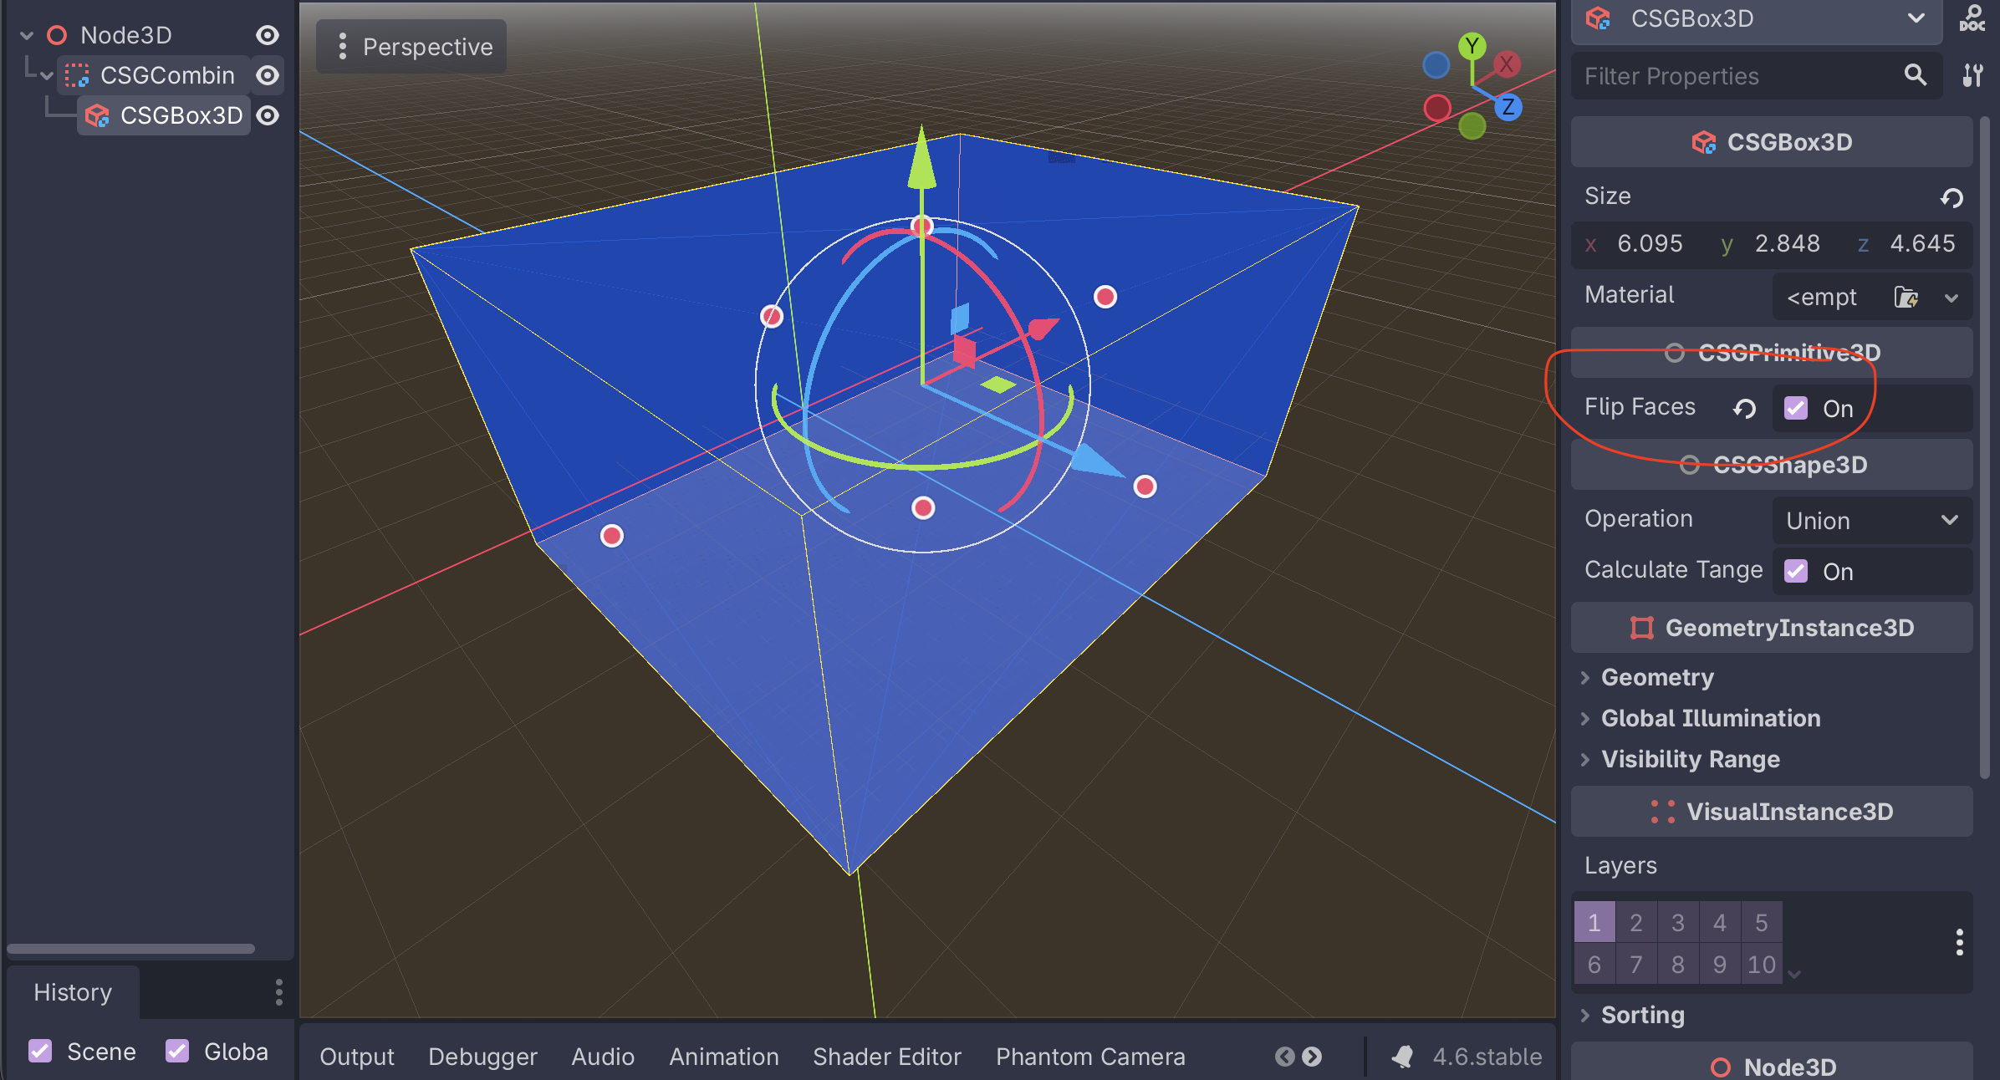The height and width of the screenshot is (1080, 2000).
Task: Toggle the Flip Faces checkbox off
Action: (x=1796, y=408)
